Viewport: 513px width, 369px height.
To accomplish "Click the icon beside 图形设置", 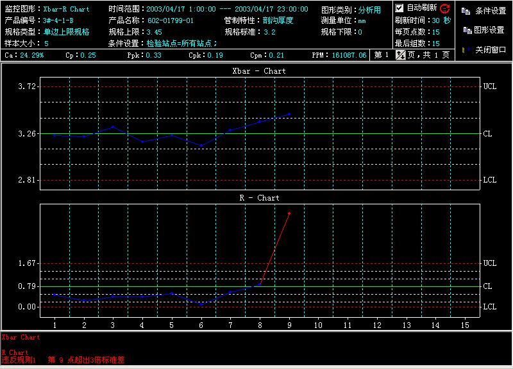I will (x=467, y=30).
